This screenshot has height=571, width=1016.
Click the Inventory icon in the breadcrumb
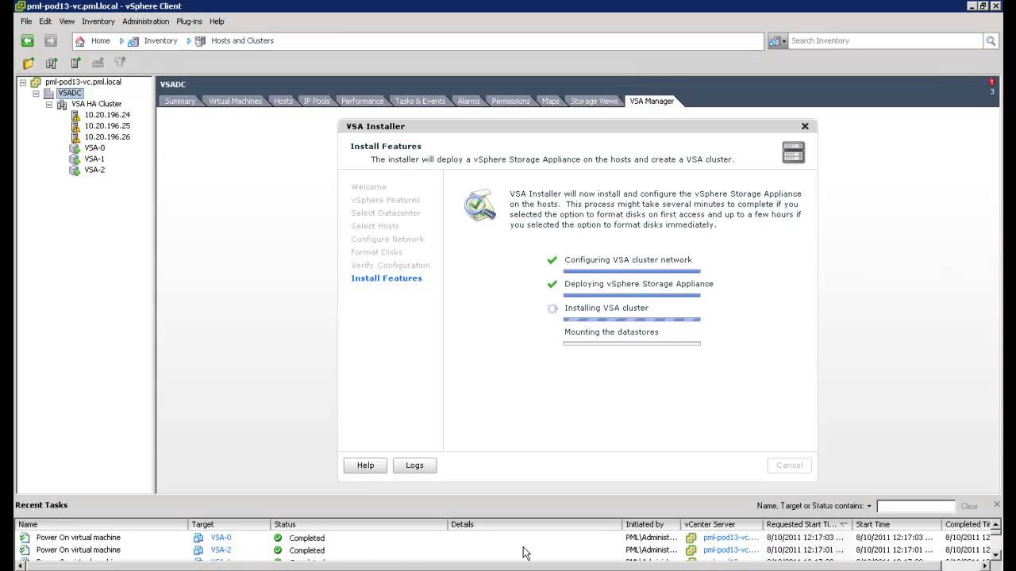(x=133, y=41)
